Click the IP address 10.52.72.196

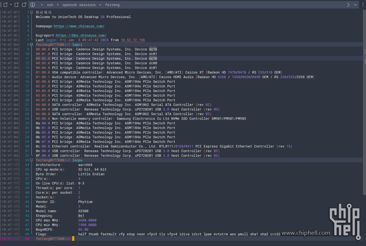point(133,40)
